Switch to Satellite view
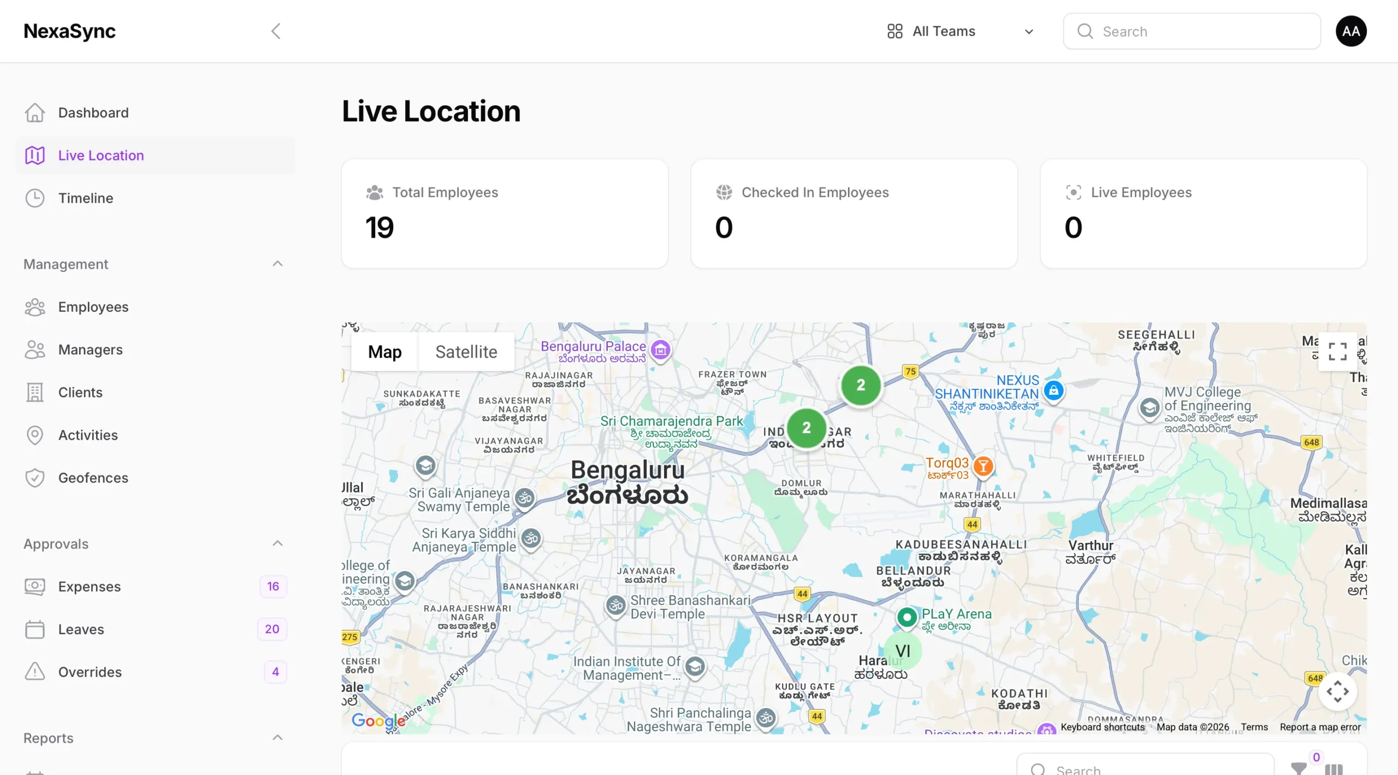1398x775 pixels. pos(466,351)
